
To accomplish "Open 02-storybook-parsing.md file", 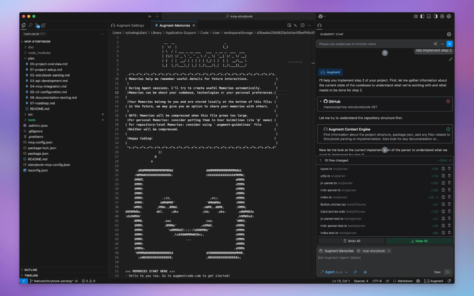I will [x=50, y=75].
